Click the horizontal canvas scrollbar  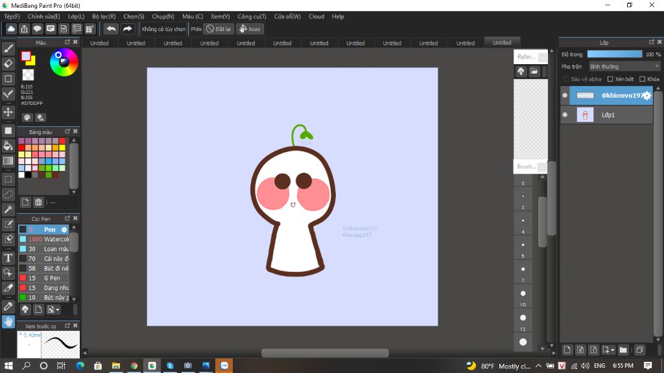pyautogui.click(x=325, y=353)
